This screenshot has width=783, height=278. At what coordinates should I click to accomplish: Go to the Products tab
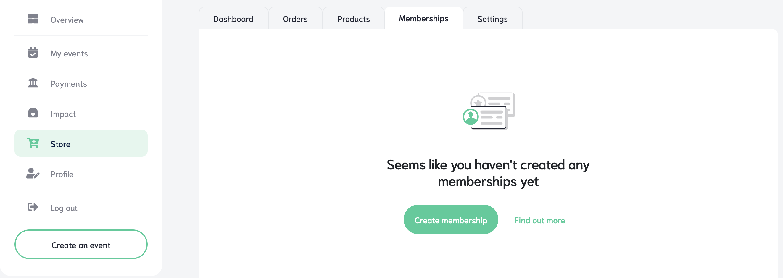353,19
